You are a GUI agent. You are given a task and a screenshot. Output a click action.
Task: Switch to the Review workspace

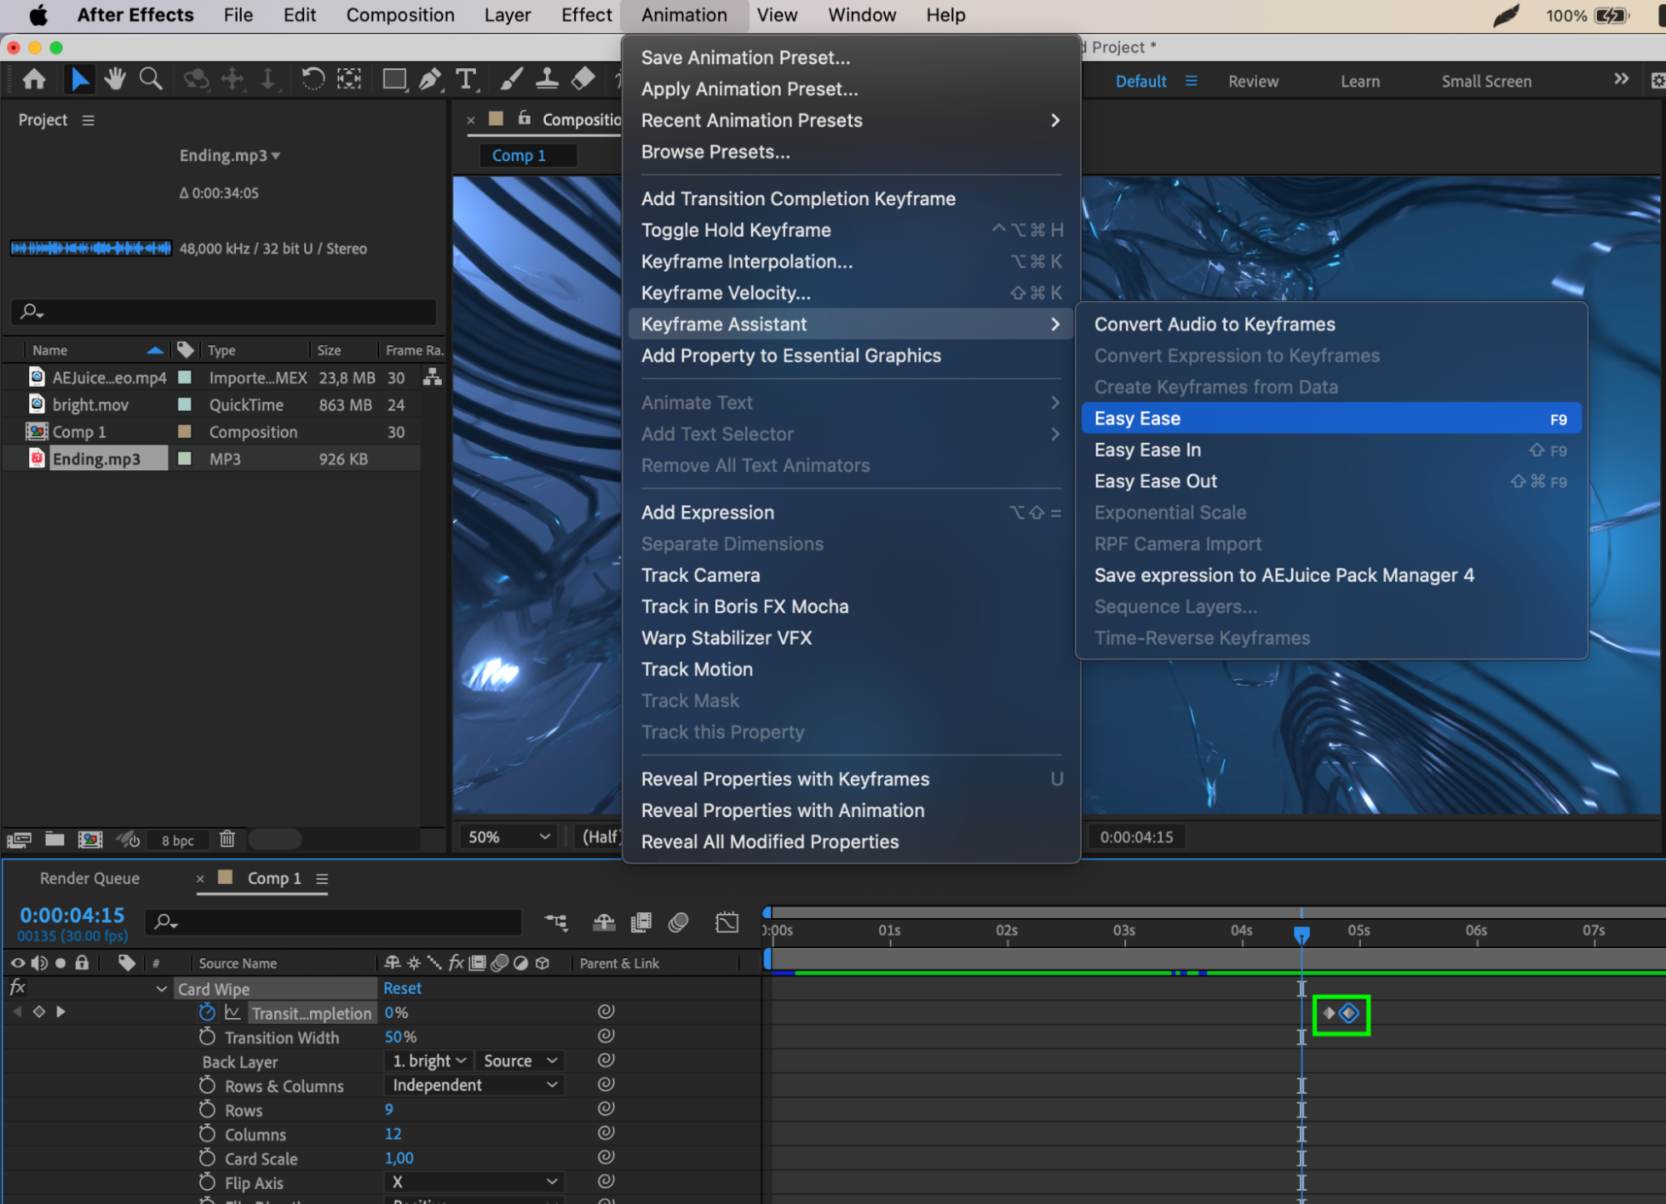click(1252, 81)
